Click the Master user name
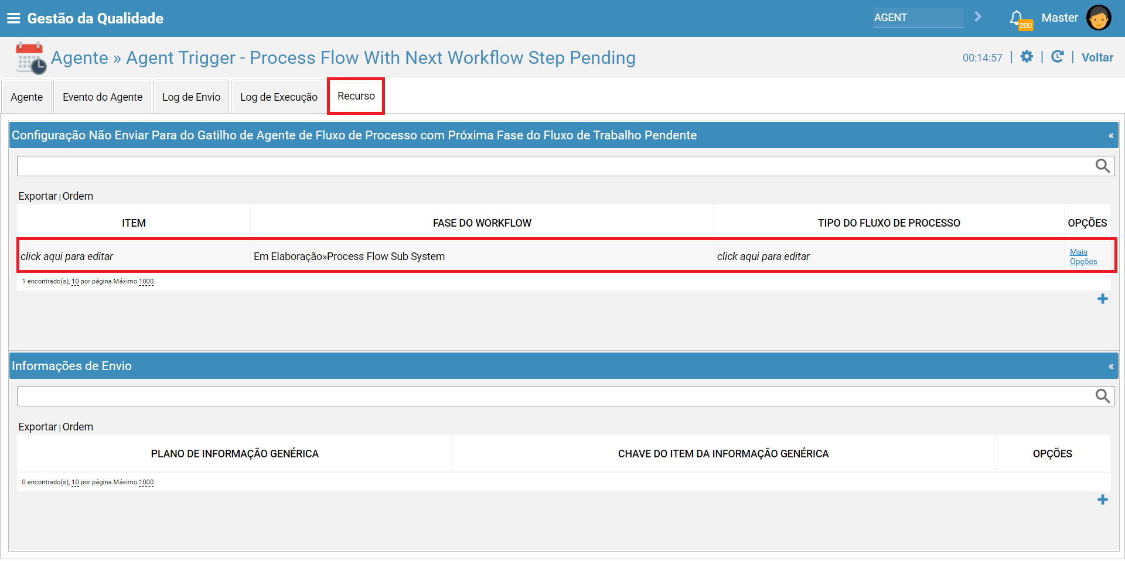This screenshot has width=1125, height=561. [x=1059, y=18]
